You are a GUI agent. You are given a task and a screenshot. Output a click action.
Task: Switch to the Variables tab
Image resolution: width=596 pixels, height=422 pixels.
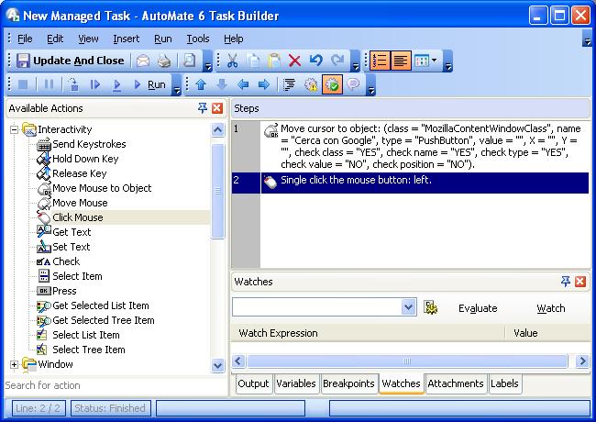[x=296, y=383]
